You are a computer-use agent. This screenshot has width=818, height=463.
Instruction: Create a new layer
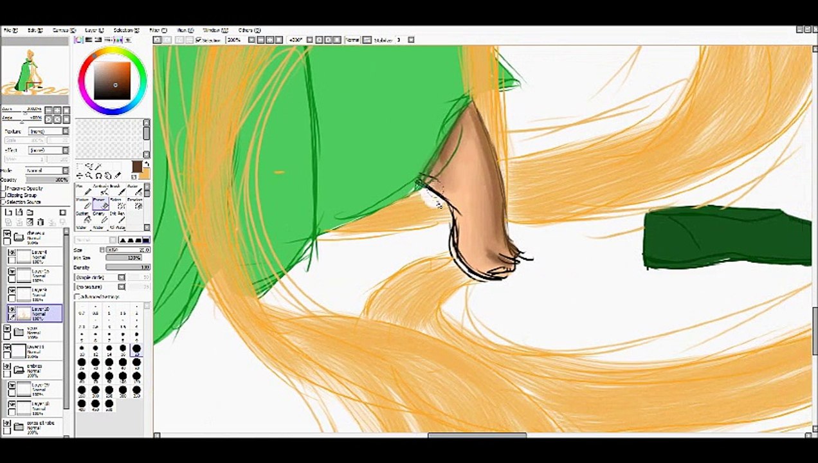[x=8, y=212]
